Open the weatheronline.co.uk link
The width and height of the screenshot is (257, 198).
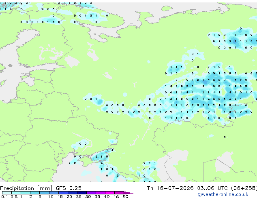tap(223, 194)
